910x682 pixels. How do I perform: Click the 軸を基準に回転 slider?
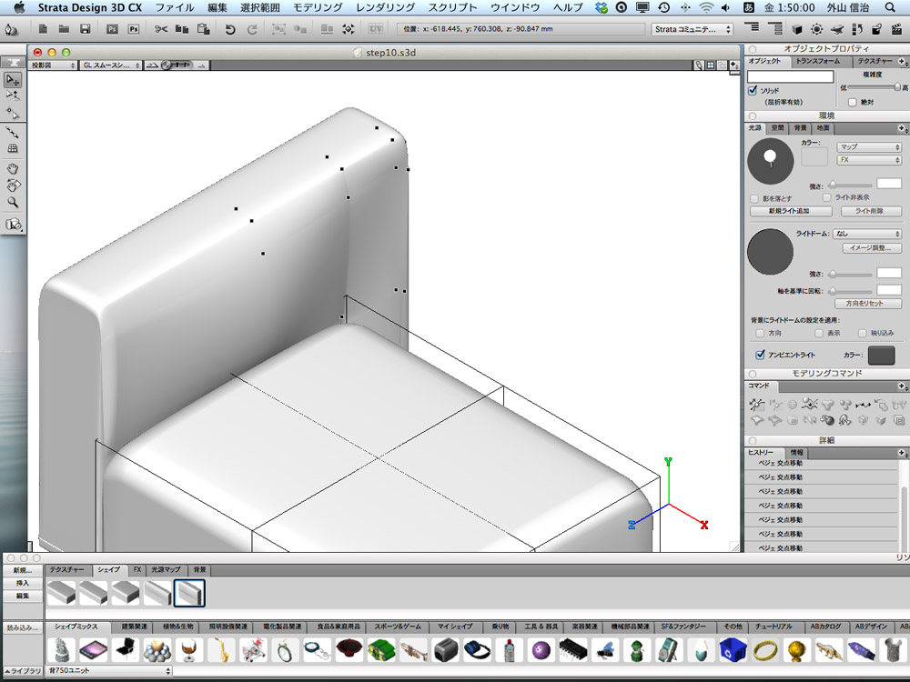point(851,291)
